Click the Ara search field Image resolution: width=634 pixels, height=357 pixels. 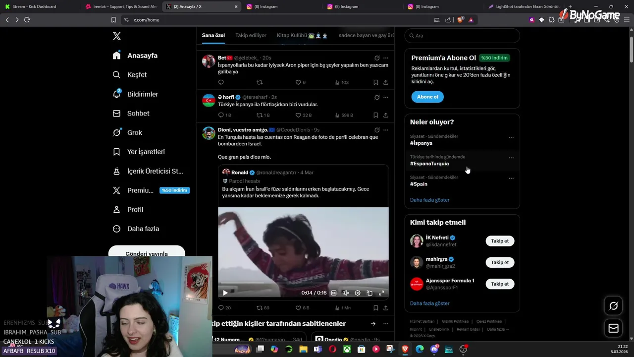click(x=462, y=36)
